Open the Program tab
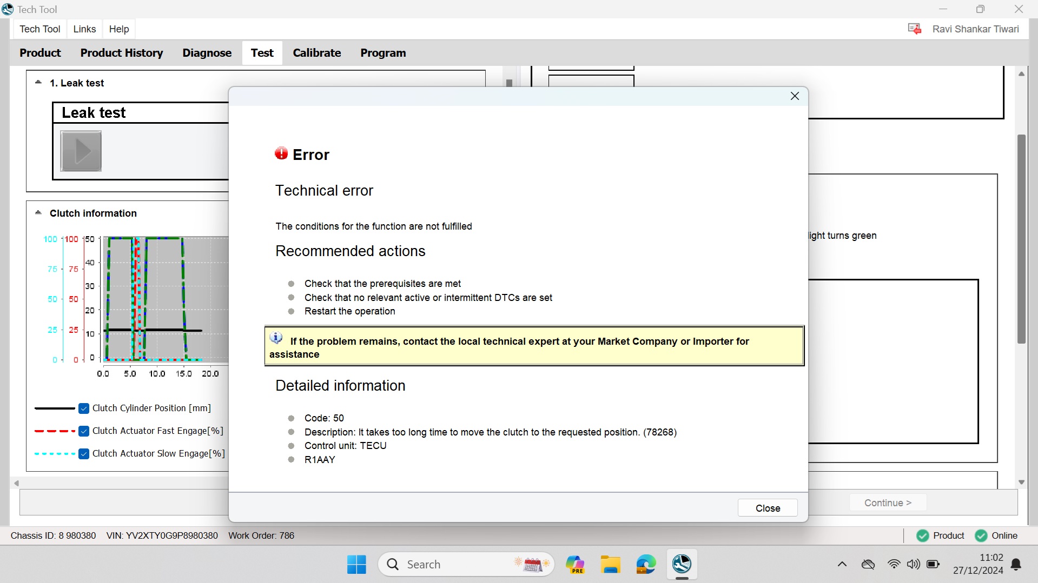 click(383, 53)
